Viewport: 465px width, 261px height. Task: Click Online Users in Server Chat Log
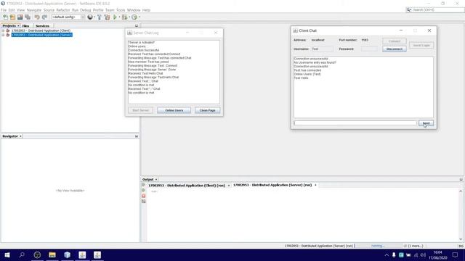click(x=174, y=110)
